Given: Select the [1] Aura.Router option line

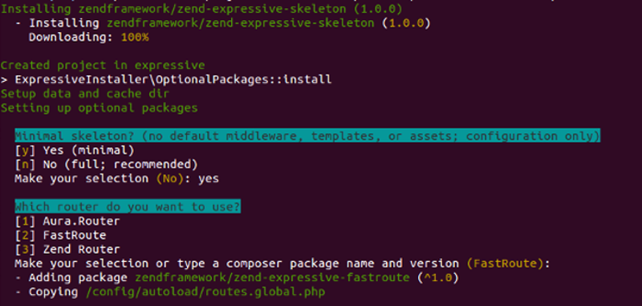Looking at the screenshot, I should (67, 221).
